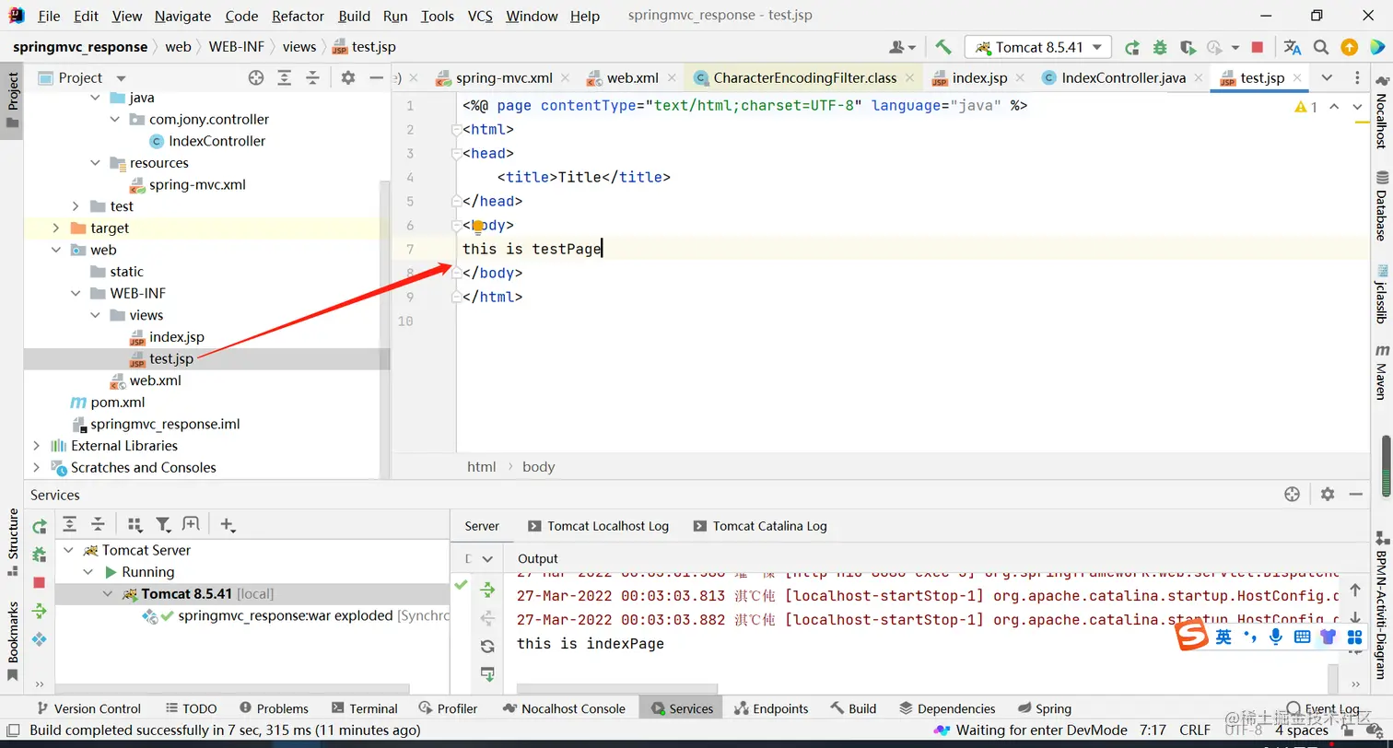
Task: Open the Services filter options
Action: 163,524
